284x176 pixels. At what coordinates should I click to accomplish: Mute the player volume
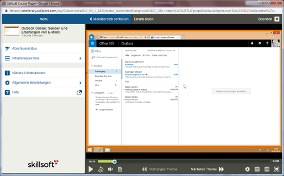(110, 169)
